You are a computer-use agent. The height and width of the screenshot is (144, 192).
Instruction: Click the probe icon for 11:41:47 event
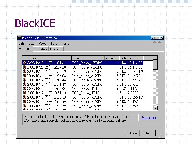click(x=24, y=84)
